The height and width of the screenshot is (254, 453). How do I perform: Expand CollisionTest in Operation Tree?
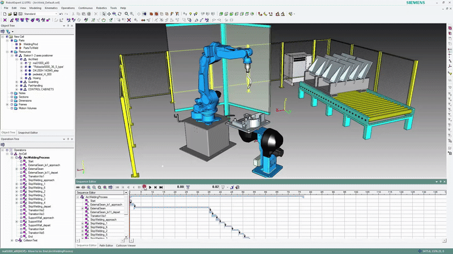point(12,240)
